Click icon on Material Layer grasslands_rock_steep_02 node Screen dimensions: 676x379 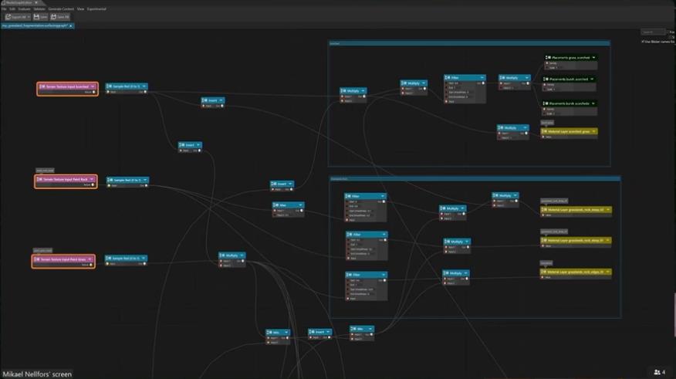[544, 209]
